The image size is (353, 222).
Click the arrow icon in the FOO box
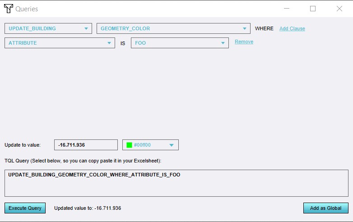pyautogui.click(x=223, y=43)
